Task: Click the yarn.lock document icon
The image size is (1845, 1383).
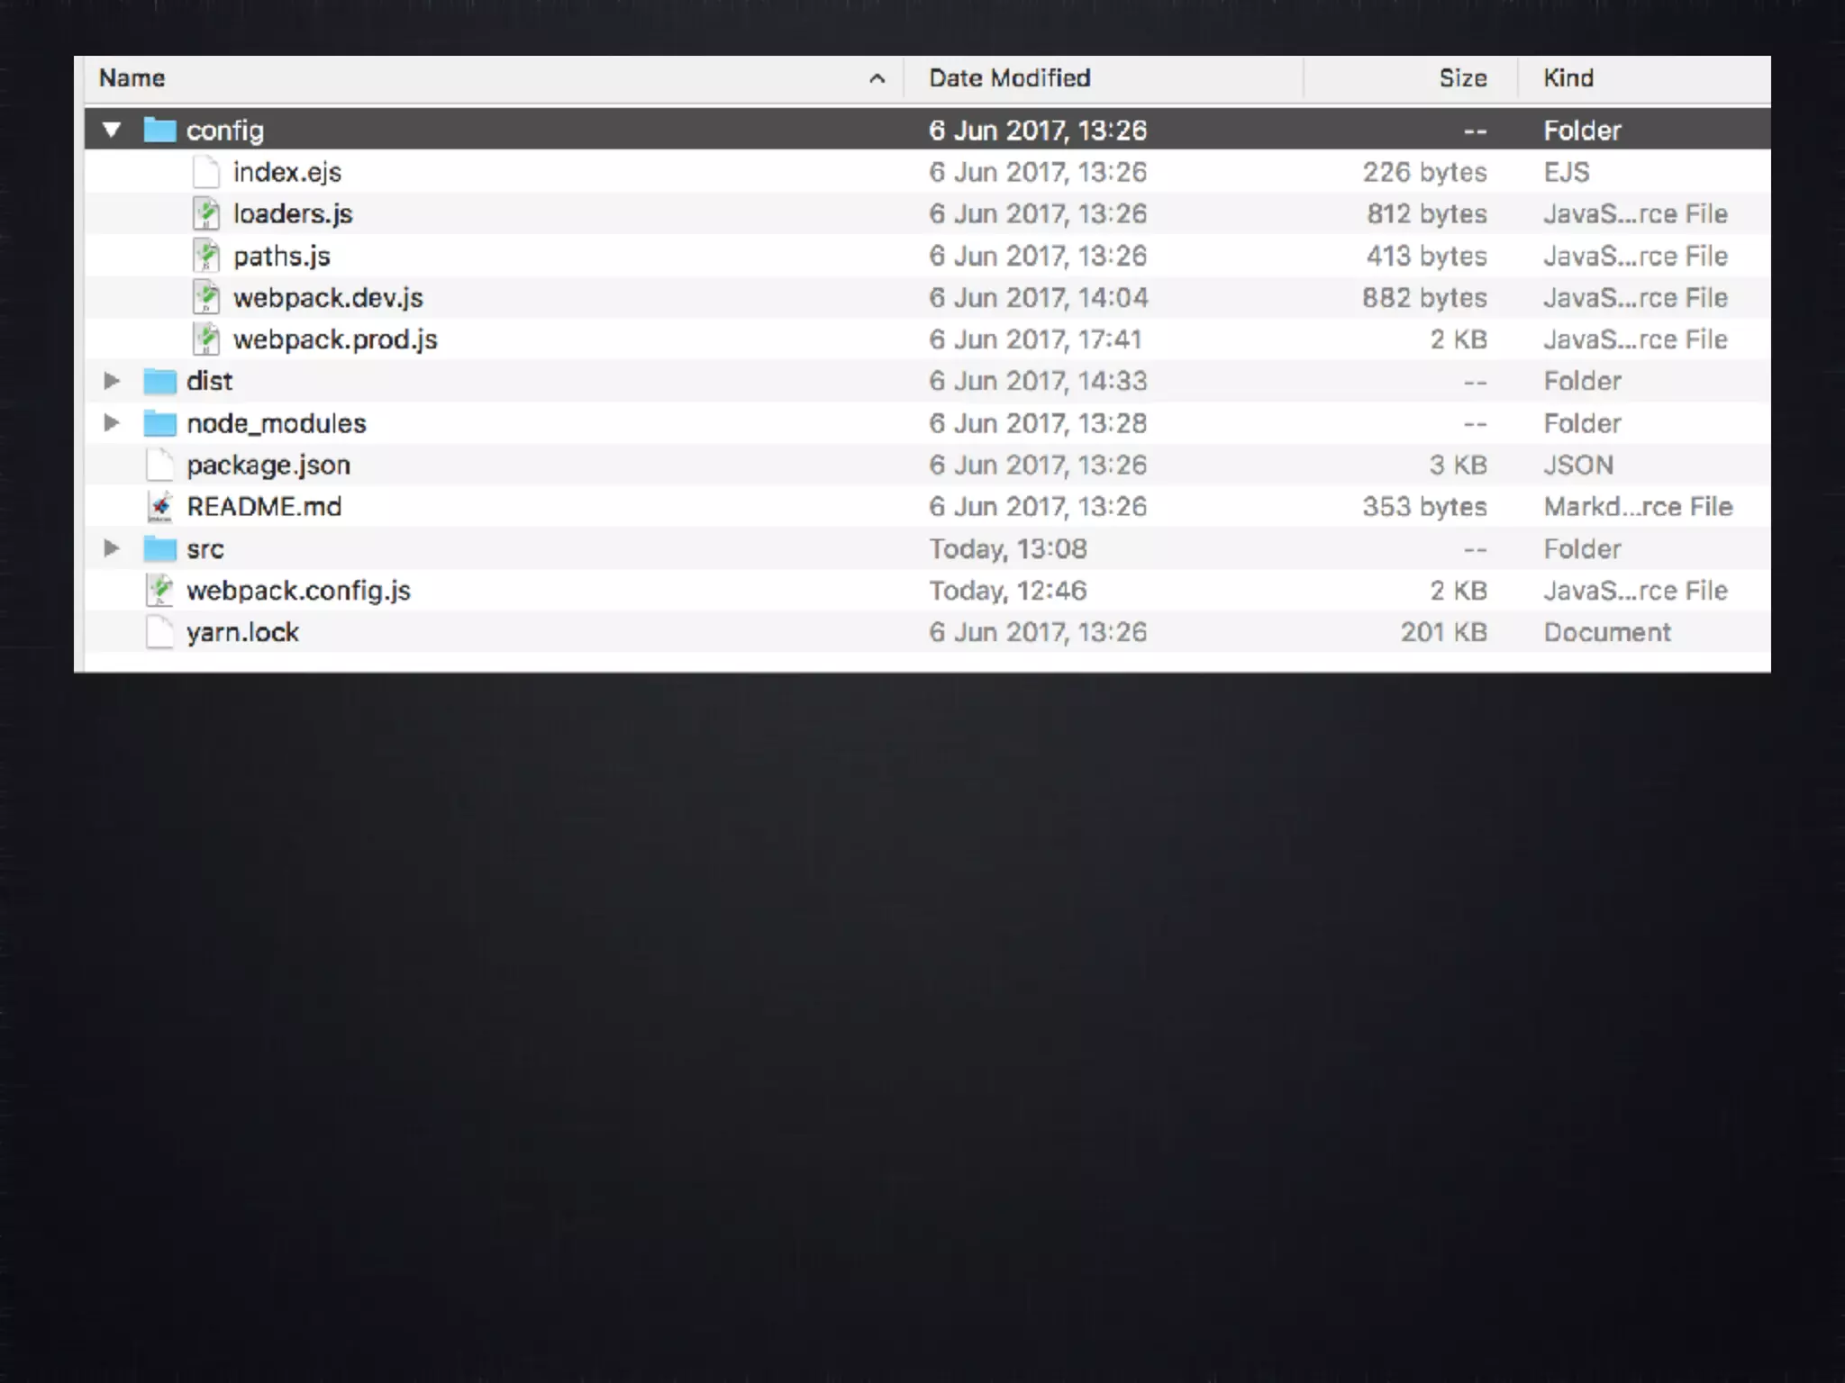Action: point(159,632)
